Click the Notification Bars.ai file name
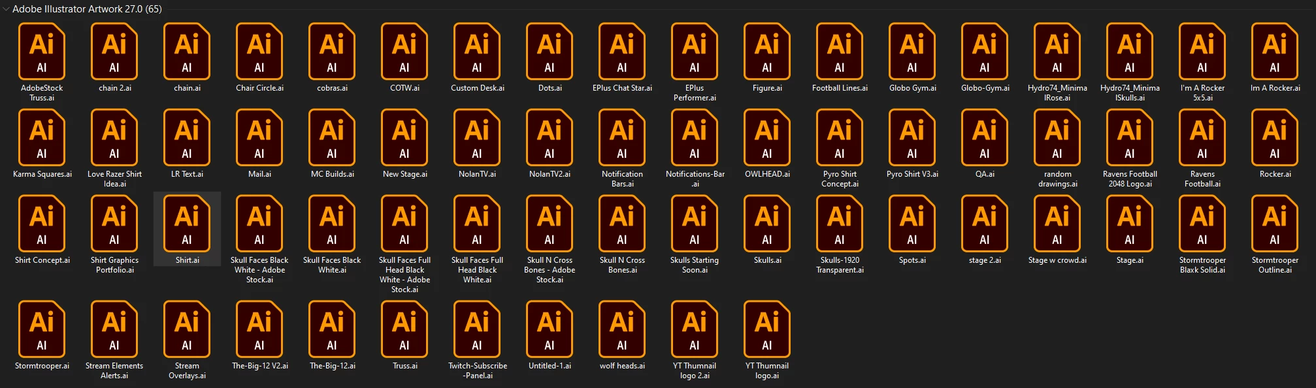This screenshot has height=388, width=1316. (622, 179)
